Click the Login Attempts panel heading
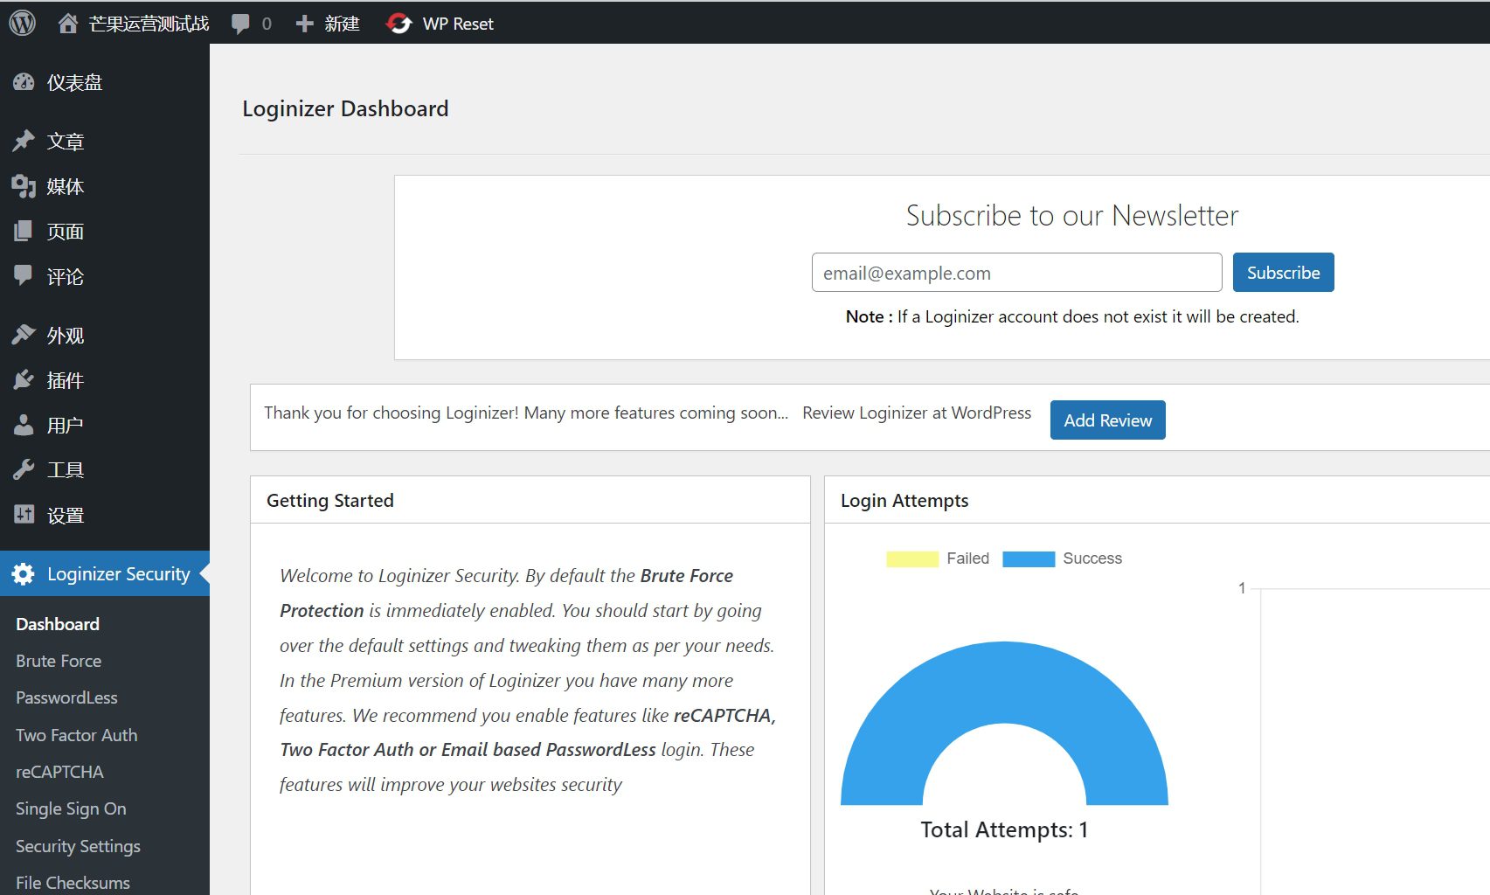The height and width of the screenshot is (895, 1490). tap(904, 501)
